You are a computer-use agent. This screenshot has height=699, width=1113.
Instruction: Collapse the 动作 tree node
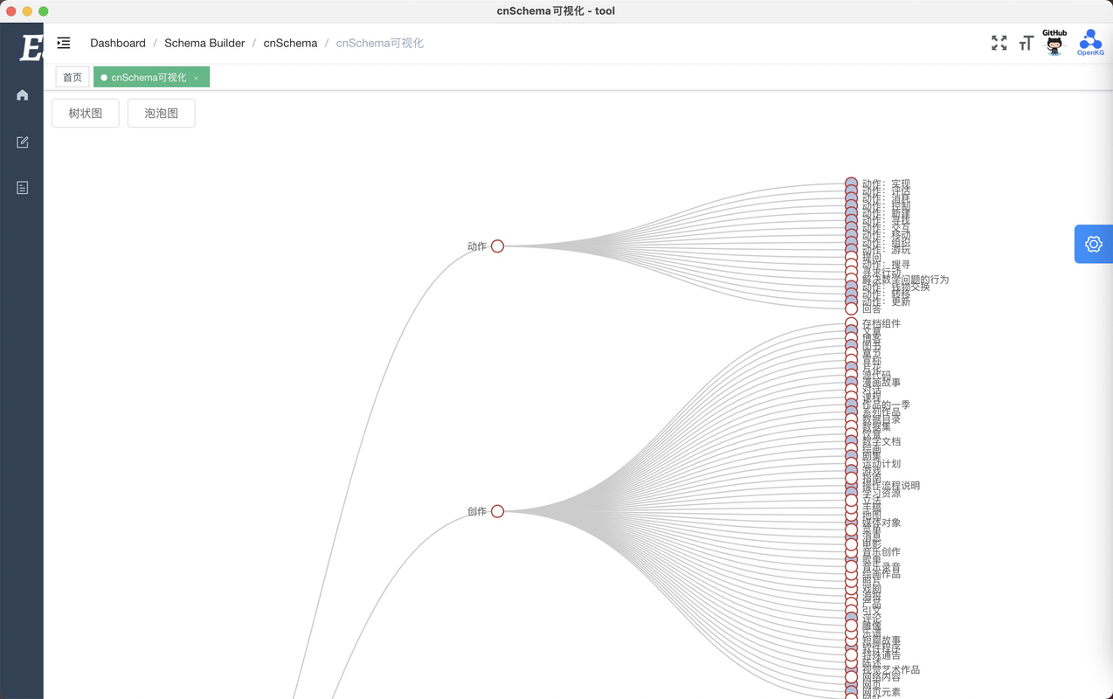[x=497, y=246]
